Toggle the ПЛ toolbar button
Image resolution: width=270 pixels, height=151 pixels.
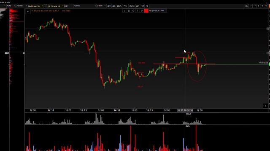[x=142, y=6]
